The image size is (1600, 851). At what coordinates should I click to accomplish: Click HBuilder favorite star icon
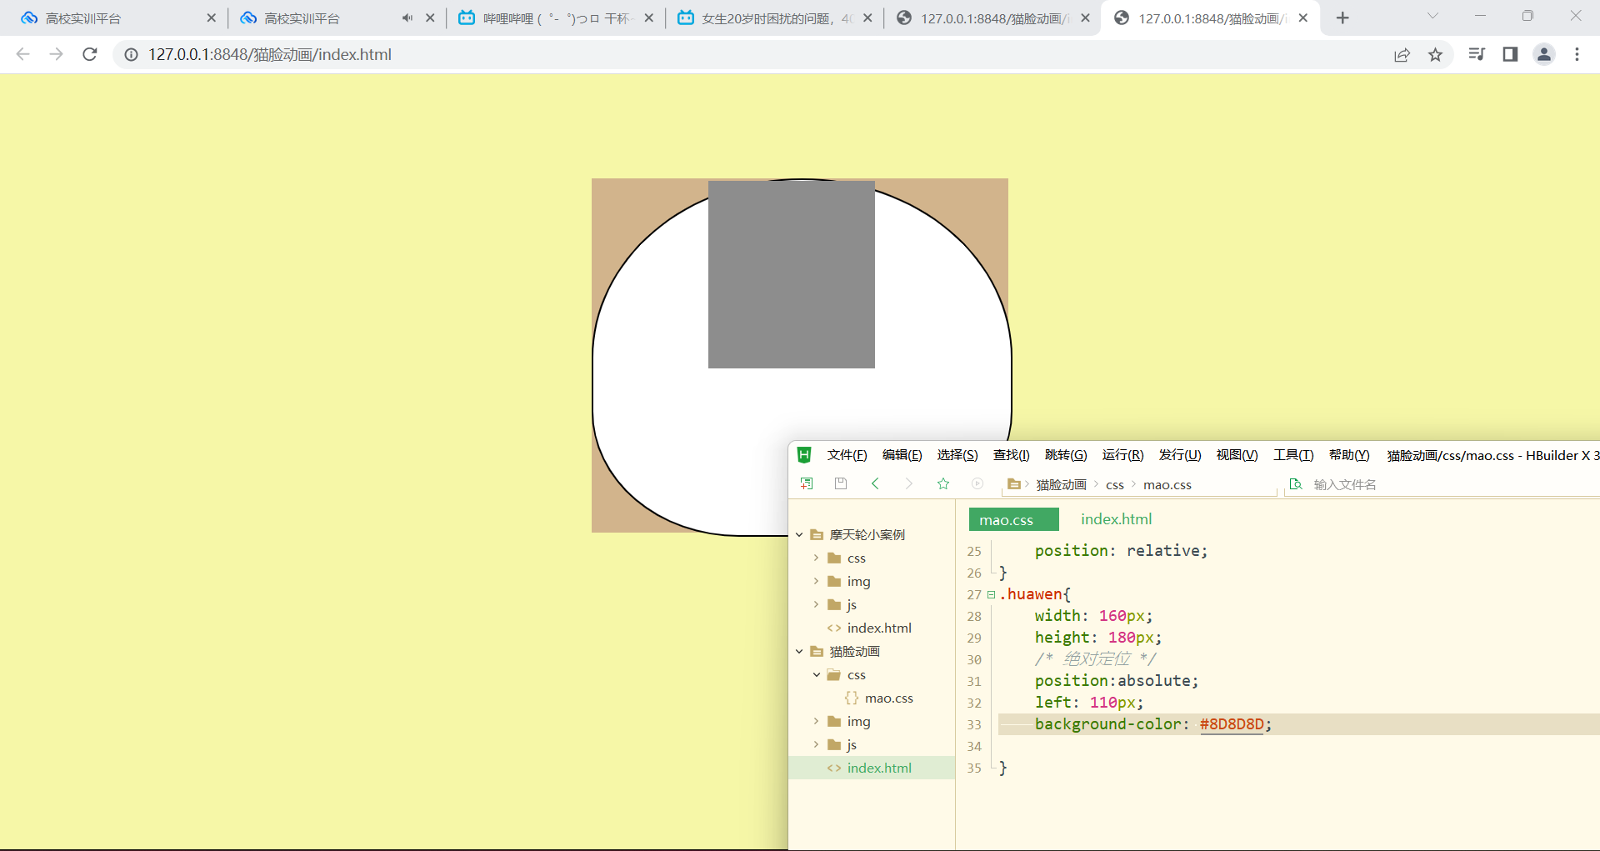(x=943, y=483)
